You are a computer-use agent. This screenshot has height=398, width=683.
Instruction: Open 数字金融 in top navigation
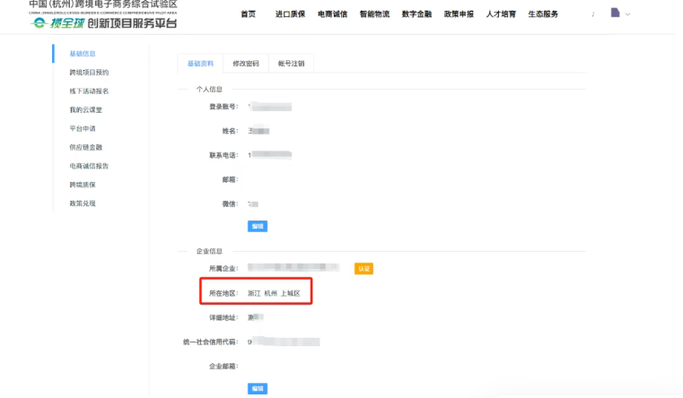pyautogui.click(x=416, y=14)
